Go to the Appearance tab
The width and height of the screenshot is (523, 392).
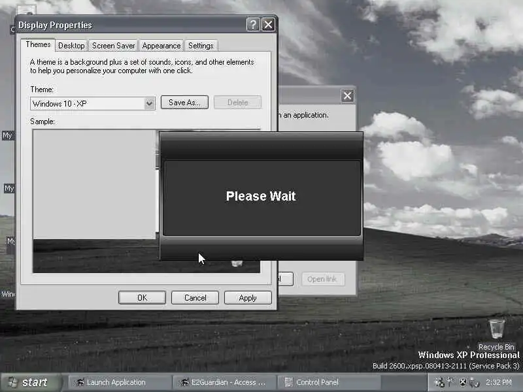click(161, 46)
